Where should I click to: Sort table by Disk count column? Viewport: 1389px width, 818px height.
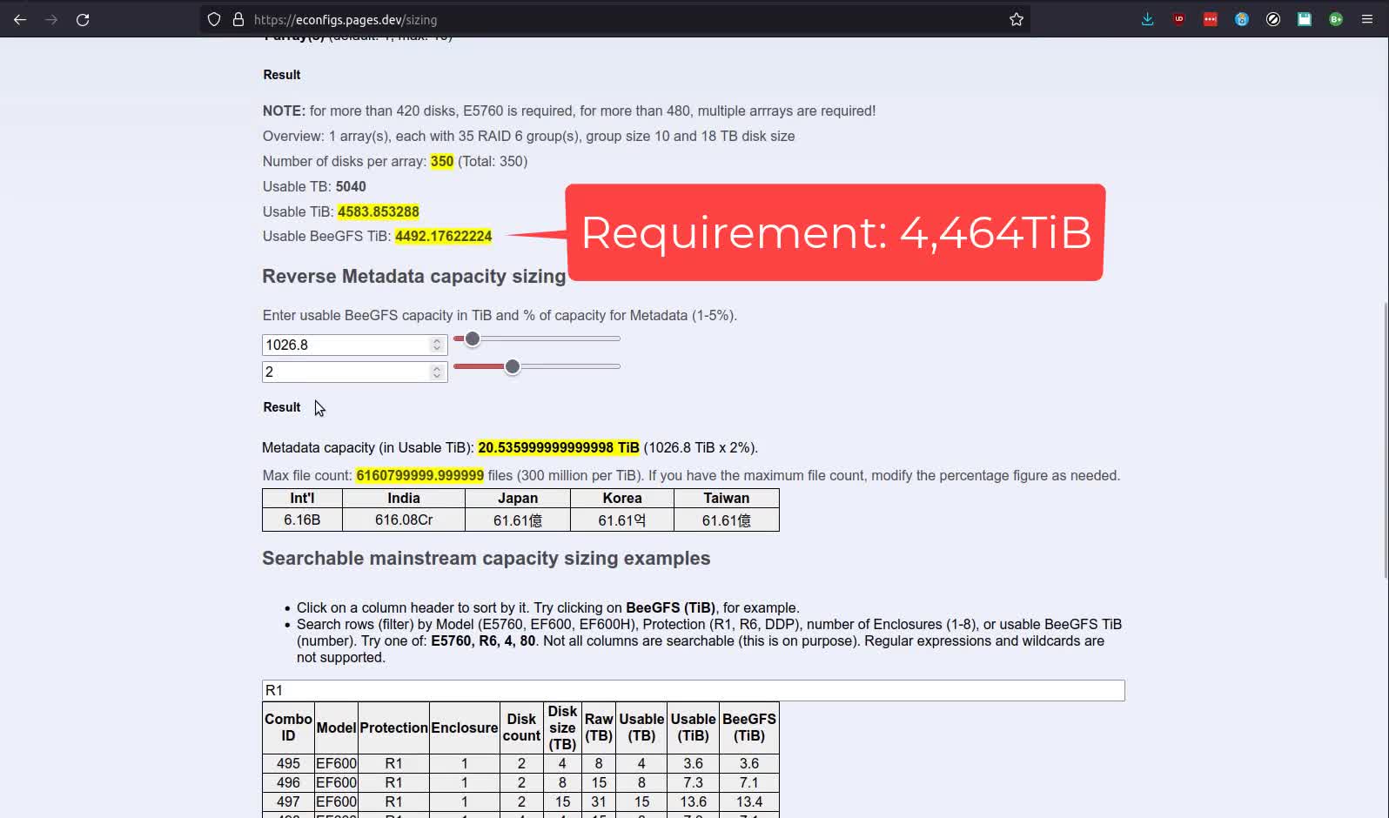click(521, 727)
